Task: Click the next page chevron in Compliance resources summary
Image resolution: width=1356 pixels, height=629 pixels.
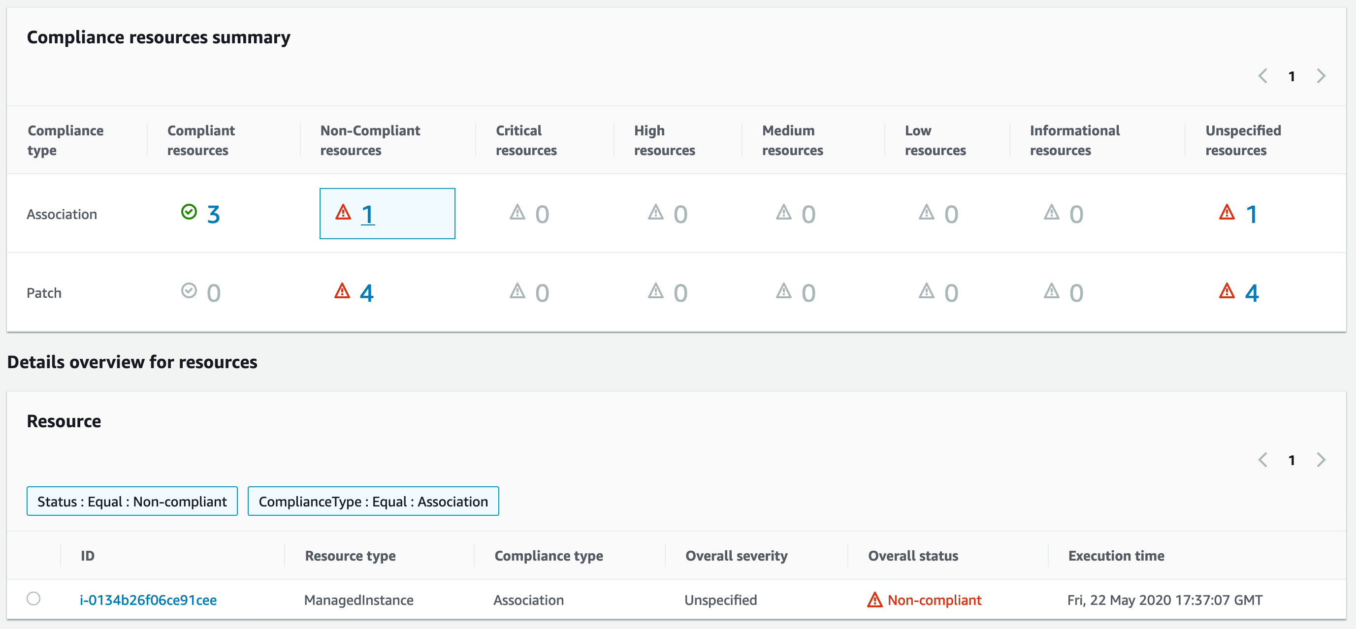Action: pos(1321,76)
